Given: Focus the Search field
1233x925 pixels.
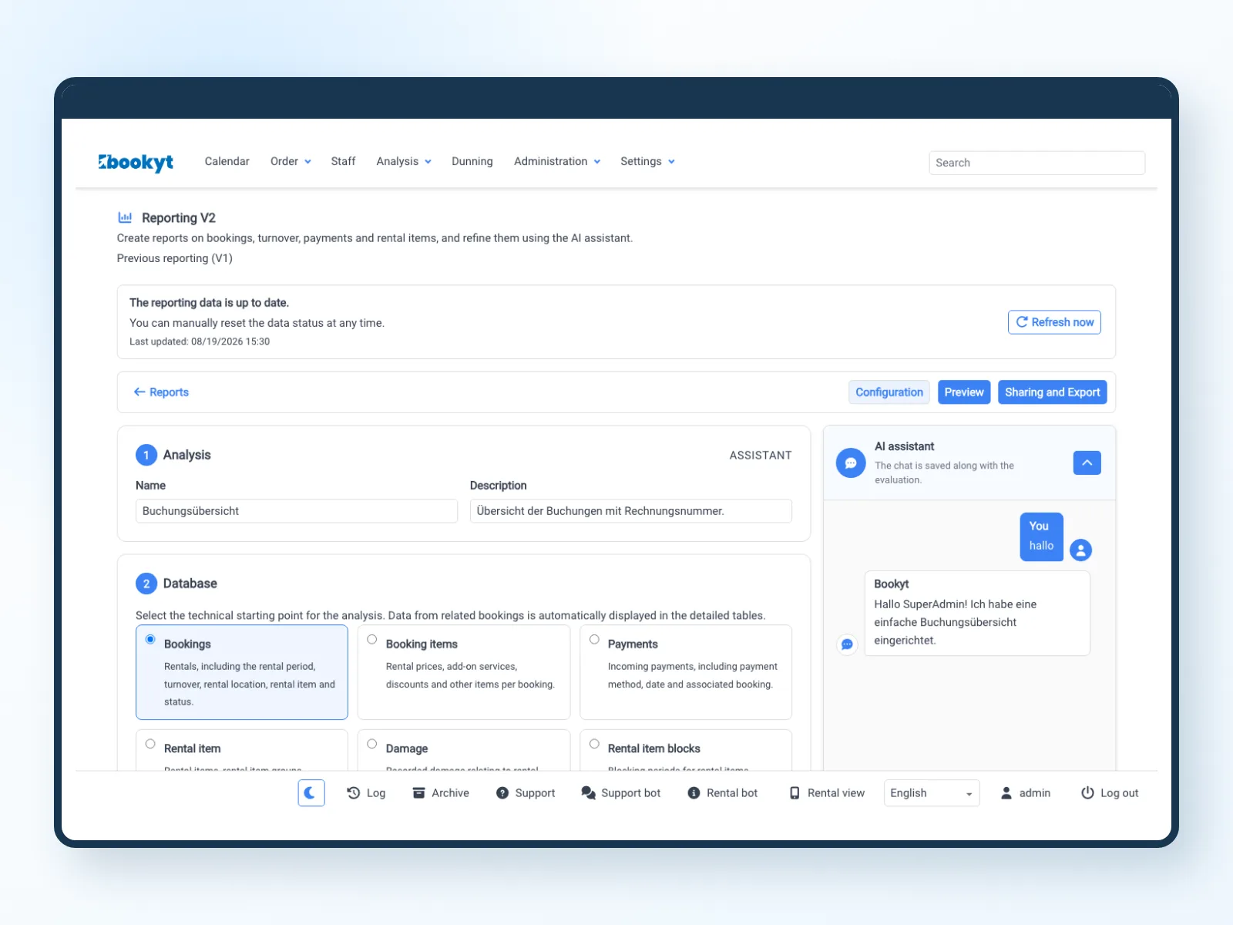Looking at the screenshot, I should [x=1037, y=163].
